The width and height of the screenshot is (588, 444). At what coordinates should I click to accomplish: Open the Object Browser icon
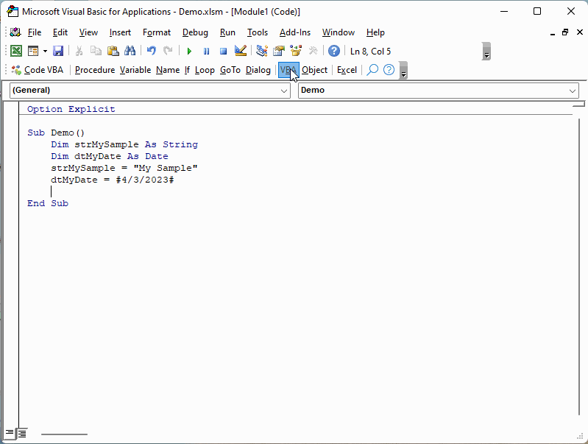(296, 51)
